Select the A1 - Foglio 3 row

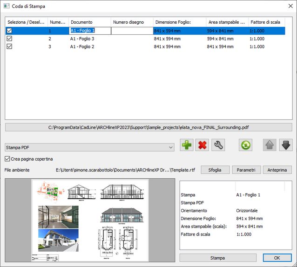[x=145, y=39]
